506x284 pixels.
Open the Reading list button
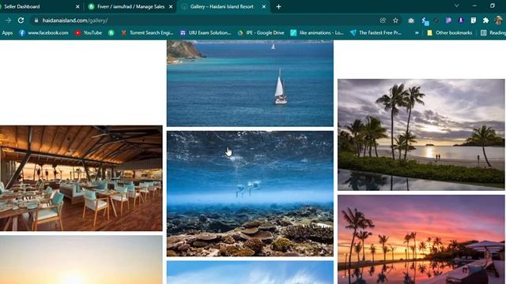[x=493, y=32]
